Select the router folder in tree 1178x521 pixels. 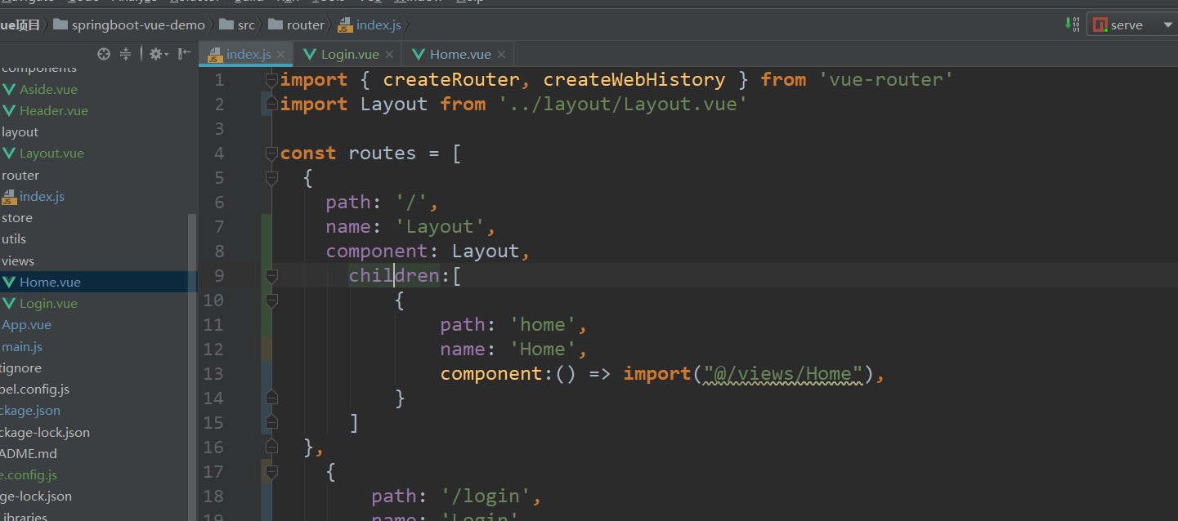[x=20, y=175]
